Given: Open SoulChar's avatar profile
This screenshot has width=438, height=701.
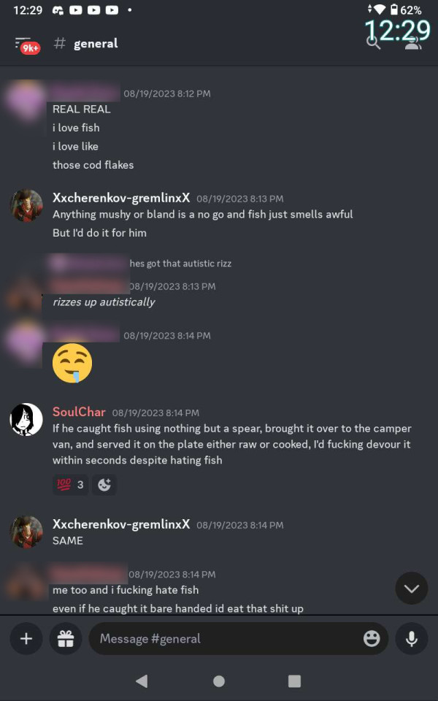Looking at the screenshot, I should 26,419.
